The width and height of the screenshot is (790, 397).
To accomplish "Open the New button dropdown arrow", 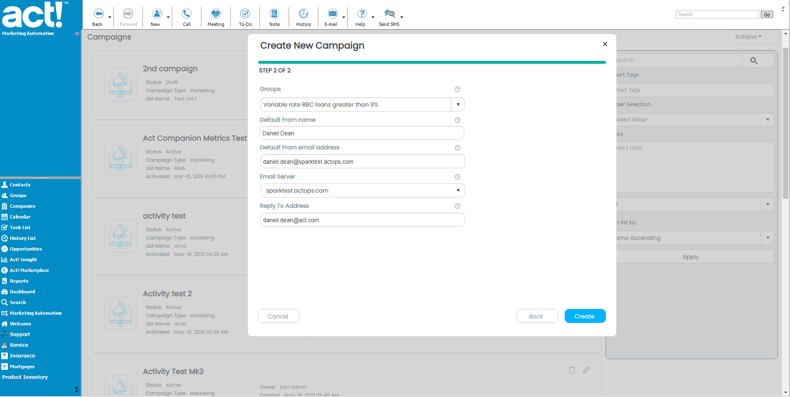I will 168,17.
